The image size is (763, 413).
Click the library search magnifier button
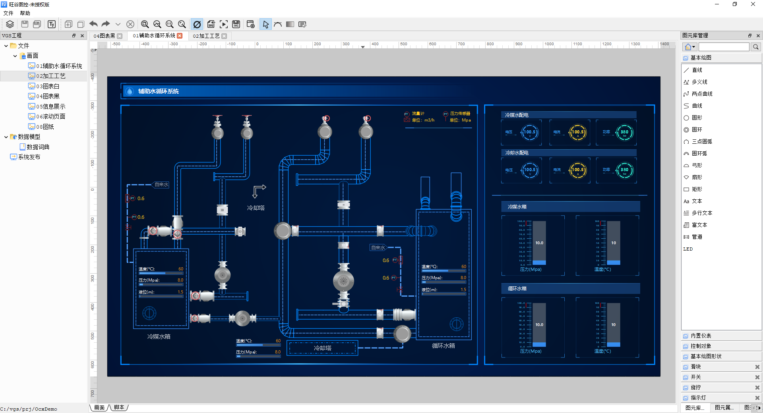(755, 47)
